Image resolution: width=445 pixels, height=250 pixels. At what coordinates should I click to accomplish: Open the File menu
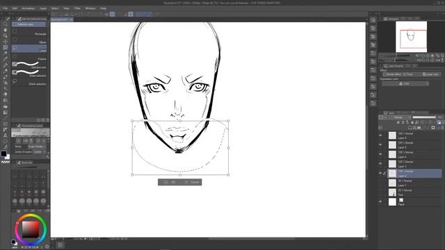pyautogui.click(x=6, y=8)
